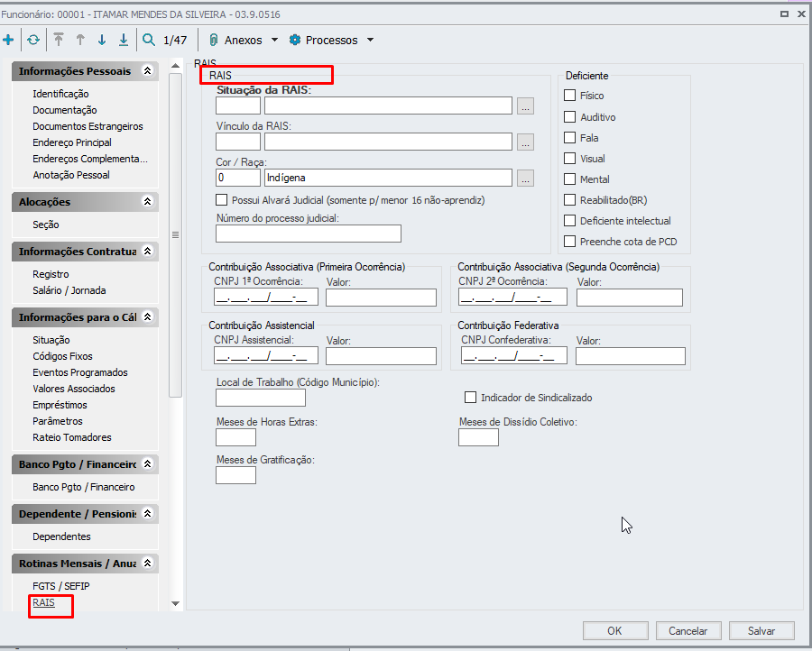Collapse Informações Contratuais section
The width and height of the screenshot is (812, 651).
[x=148, y=251]
